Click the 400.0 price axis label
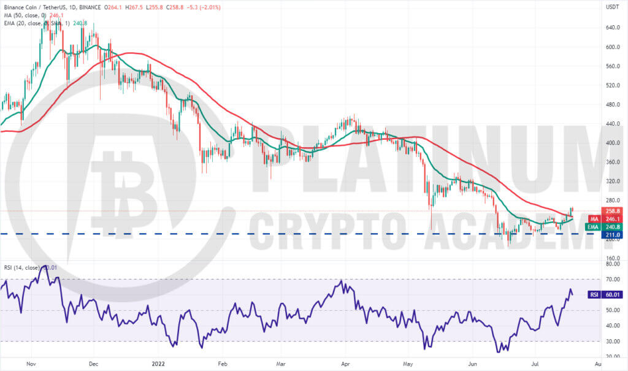The image size is (628, 371). point(613,143)
